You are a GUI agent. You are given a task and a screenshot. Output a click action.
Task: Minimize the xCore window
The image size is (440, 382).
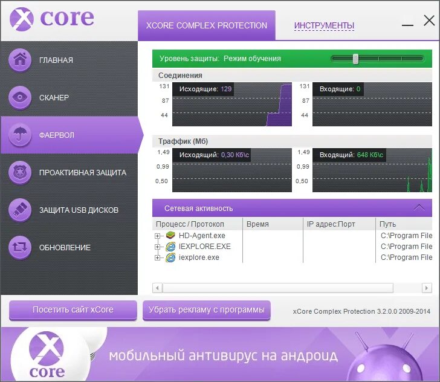click(x=407, y=25)
